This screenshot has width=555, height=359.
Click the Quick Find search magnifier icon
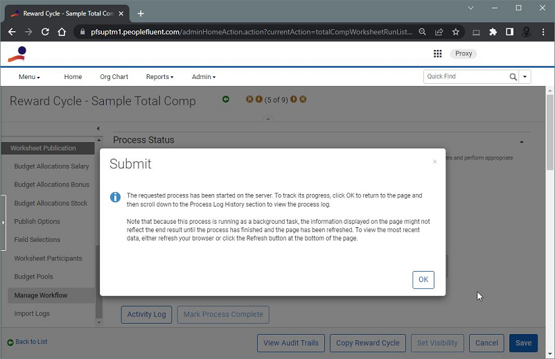(513, 77)
